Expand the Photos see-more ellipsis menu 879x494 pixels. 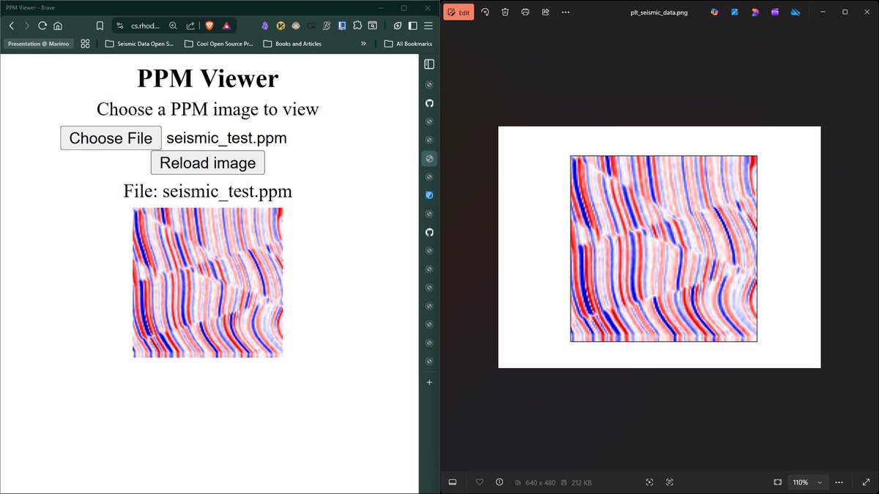coord(839,482)
